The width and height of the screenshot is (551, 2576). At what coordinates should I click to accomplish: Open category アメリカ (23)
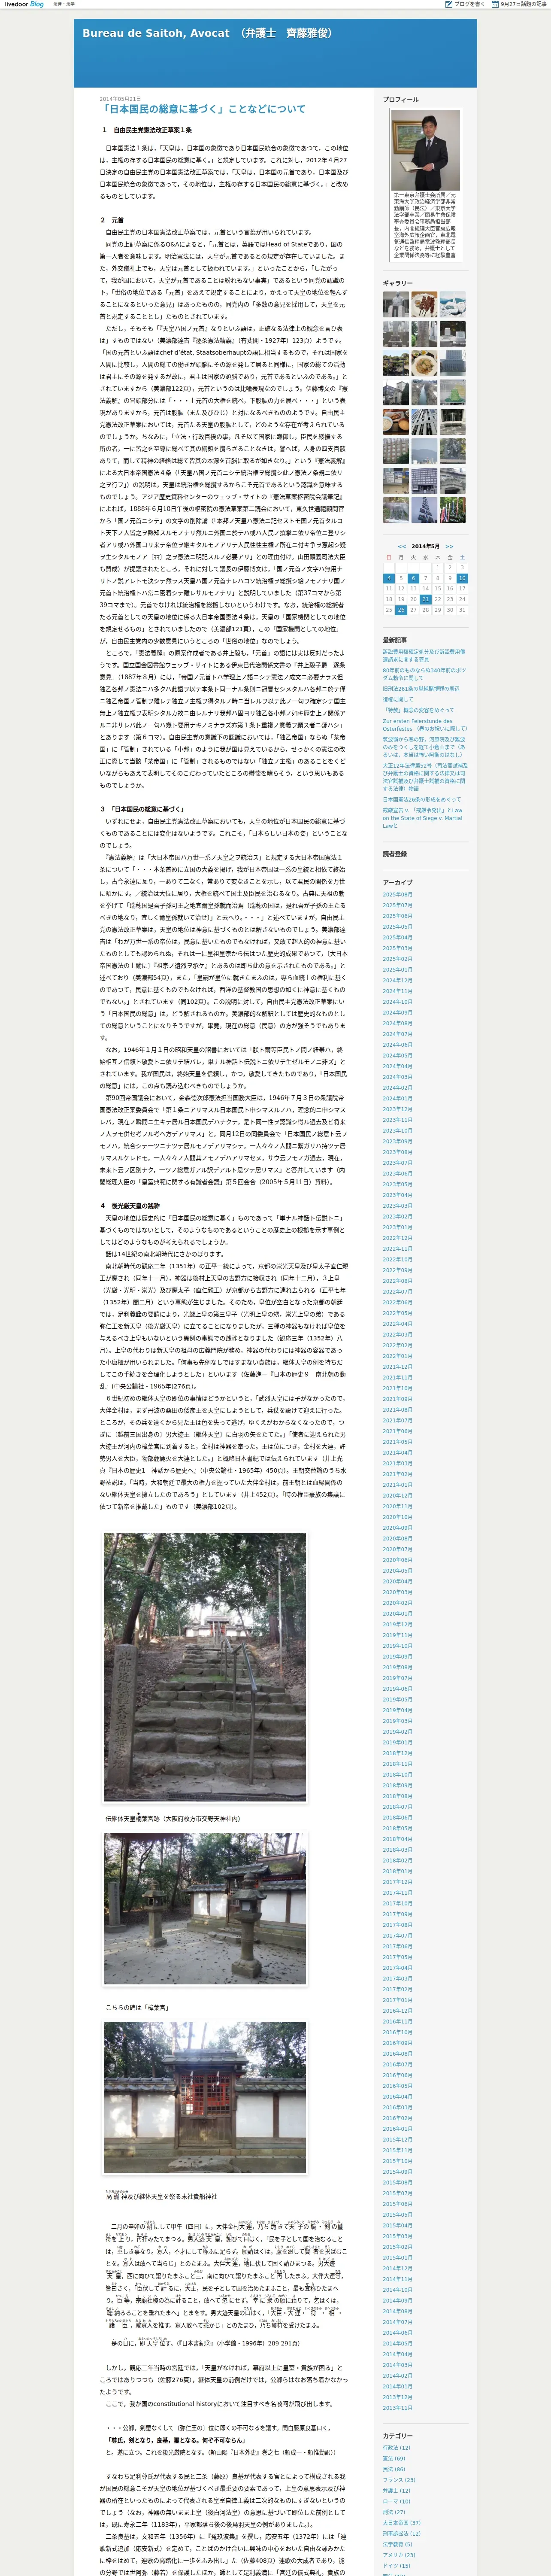tap(399, 2555)
